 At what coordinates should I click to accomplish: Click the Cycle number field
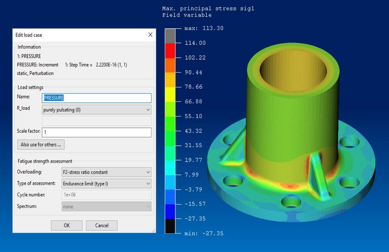click(106, 195)
